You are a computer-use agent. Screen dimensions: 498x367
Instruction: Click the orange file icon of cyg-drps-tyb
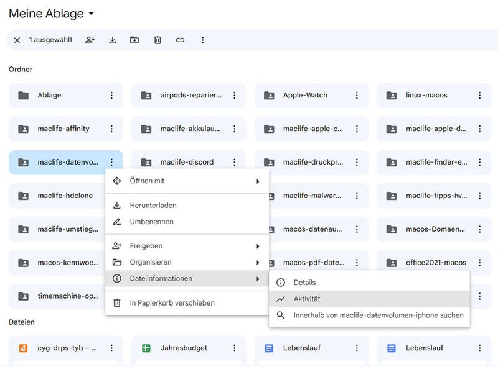[x=24, y=347]
